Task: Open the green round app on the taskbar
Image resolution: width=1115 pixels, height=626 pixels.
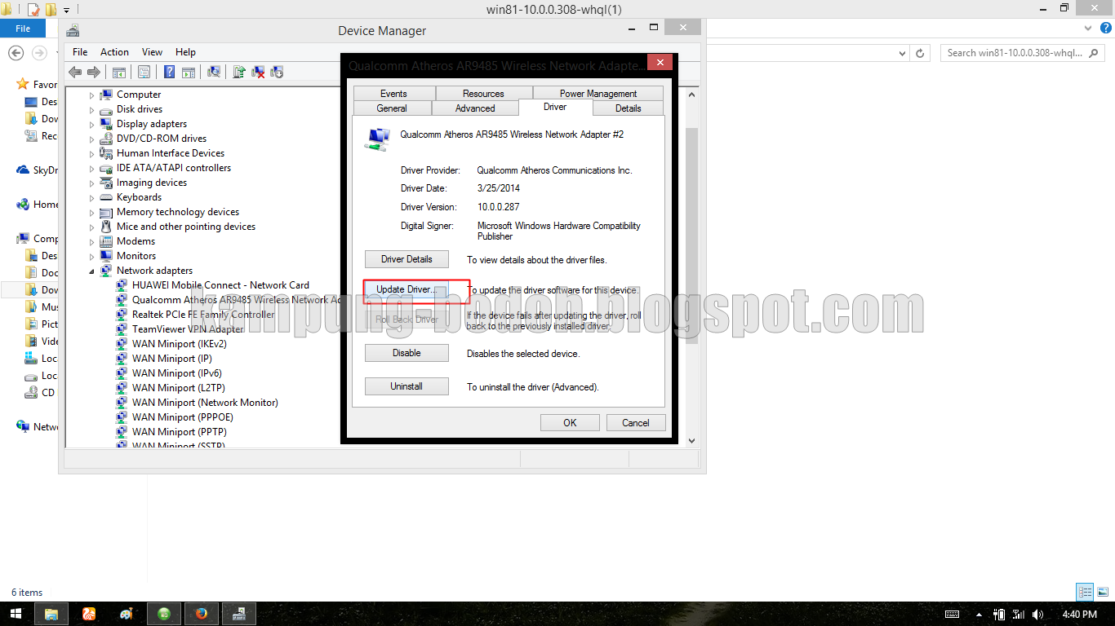Action: pyautogui.click(x=164, y=614)
